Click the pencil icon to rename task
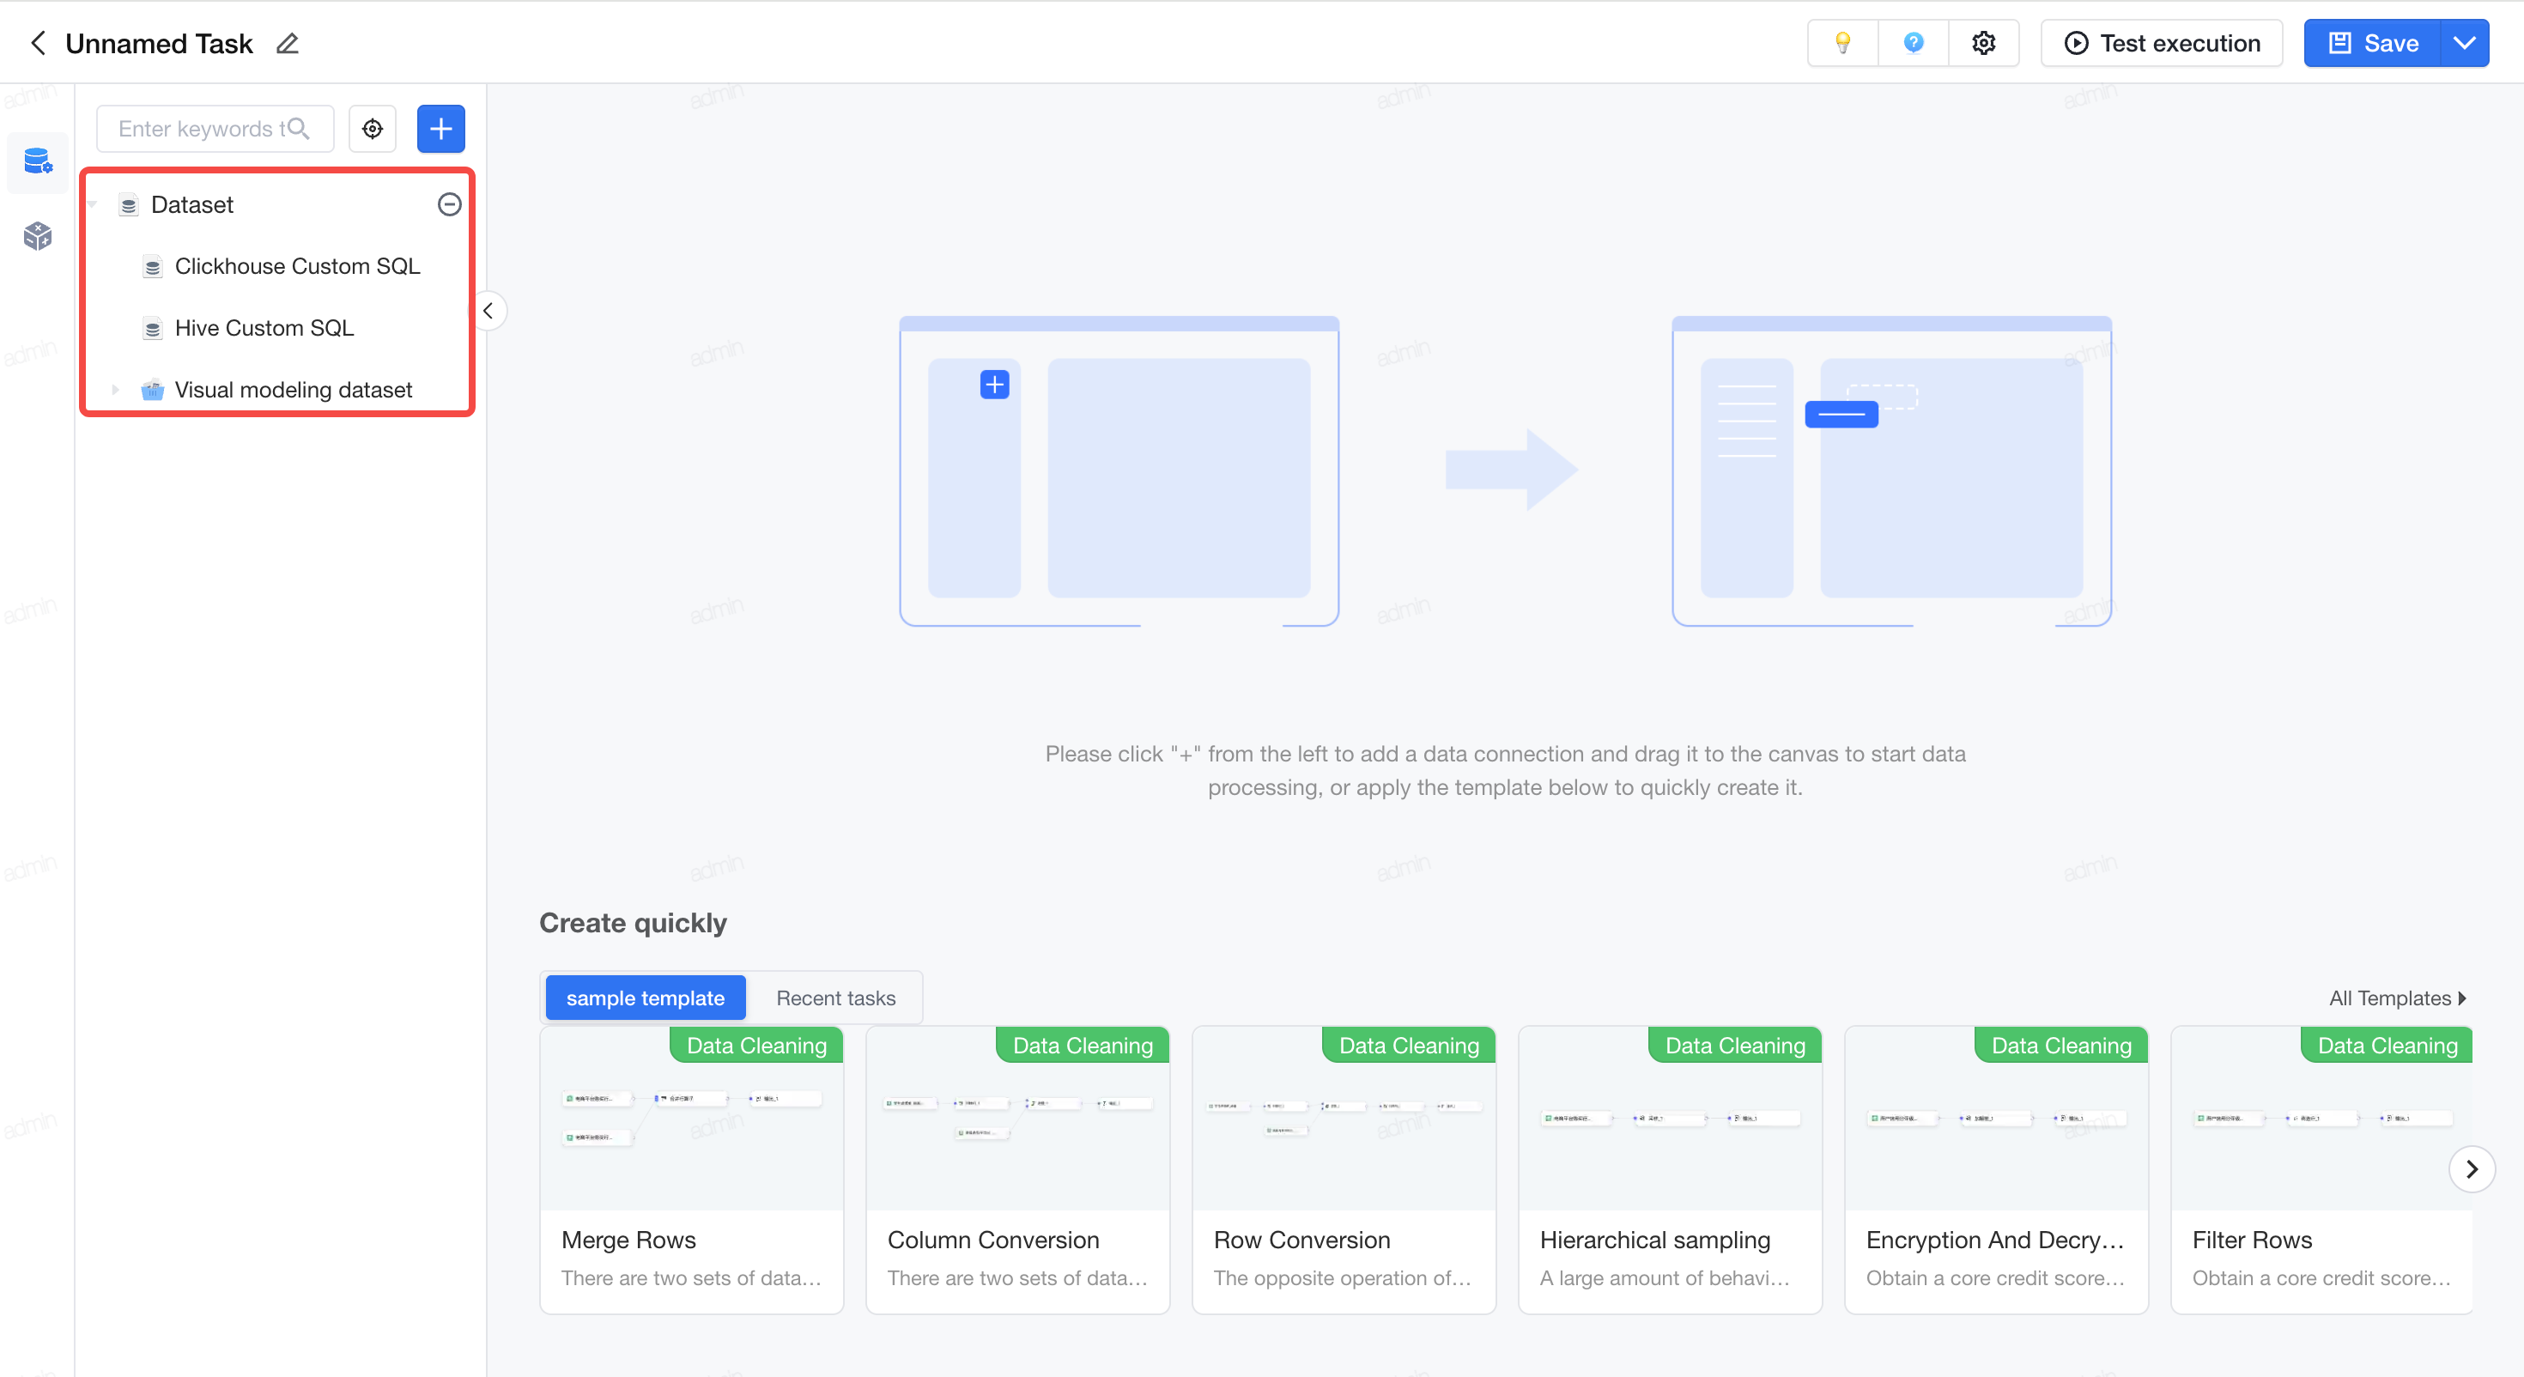 pos(287,43)
